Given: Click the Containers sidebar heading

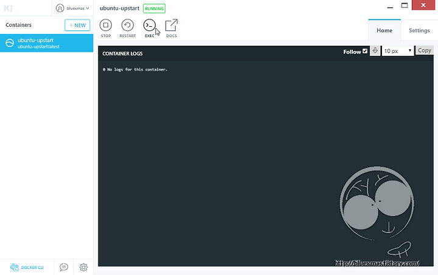Looking at the screenshot, I should tap(18, 25).
